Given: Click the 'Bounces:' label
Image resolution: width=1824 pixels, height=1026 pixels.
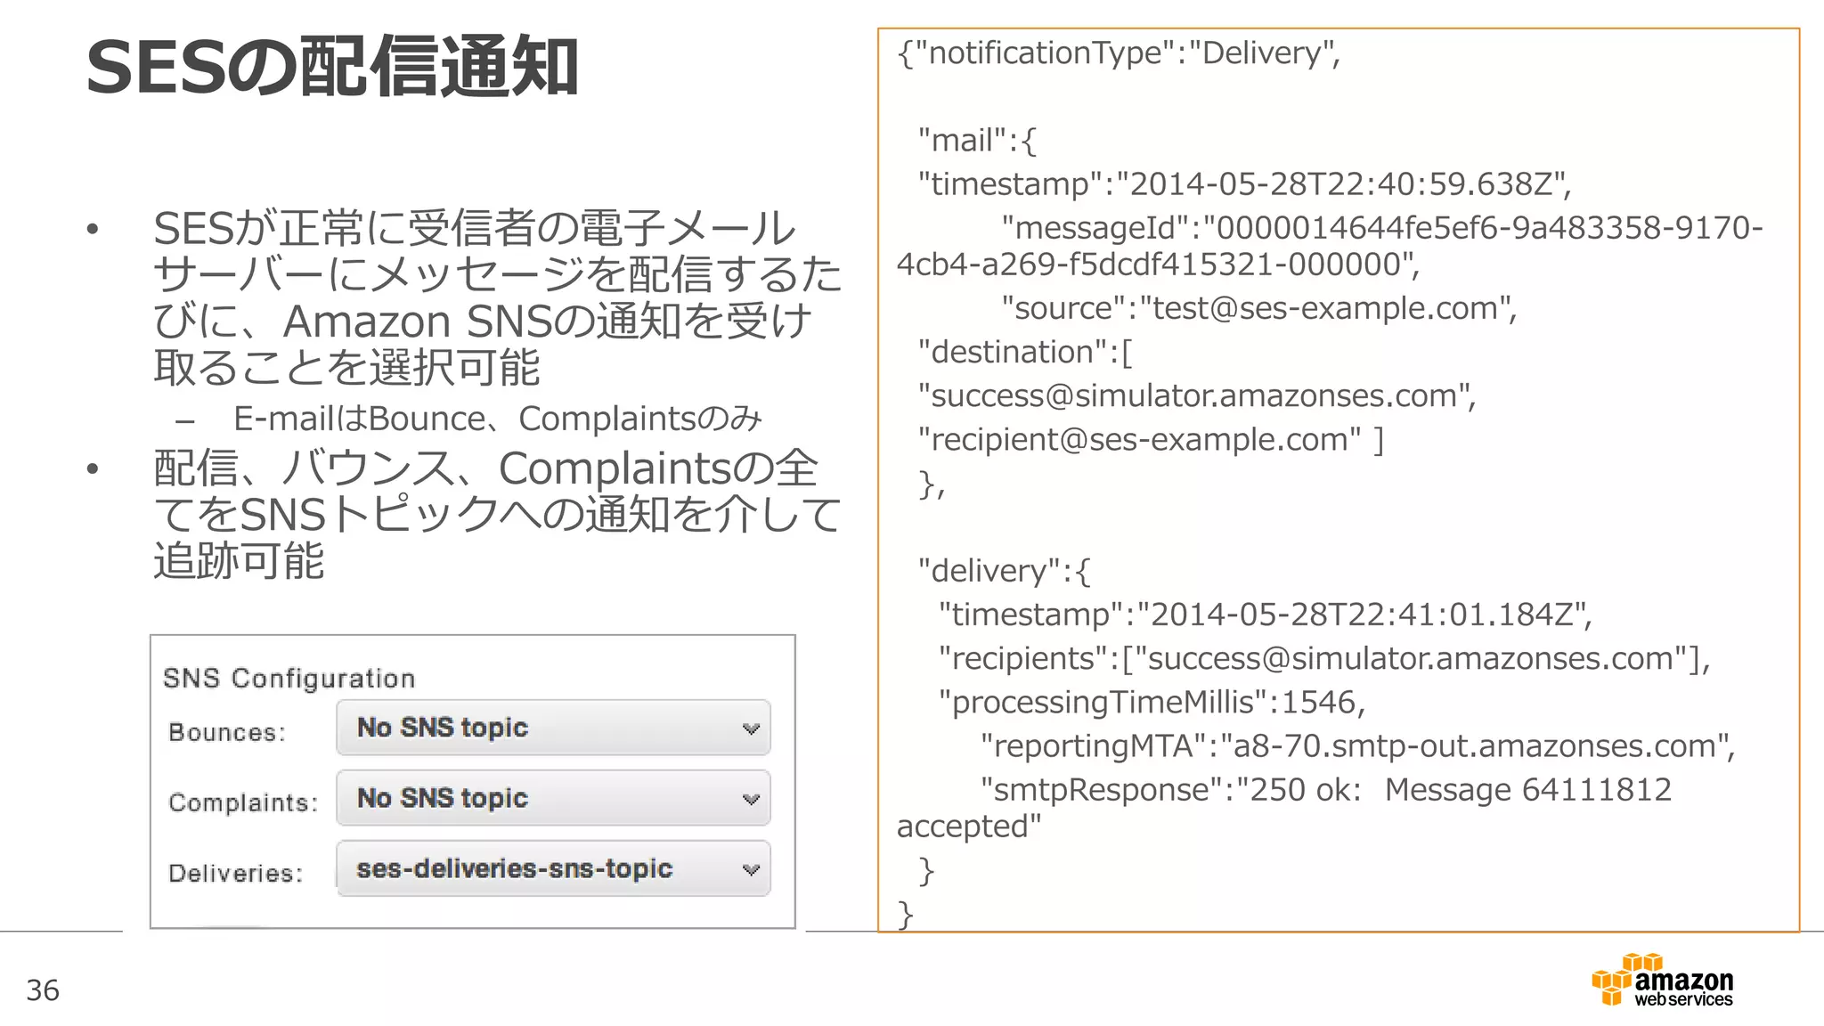Looking at the screenshot, I should pyautogui.click(x=227, y=732).
